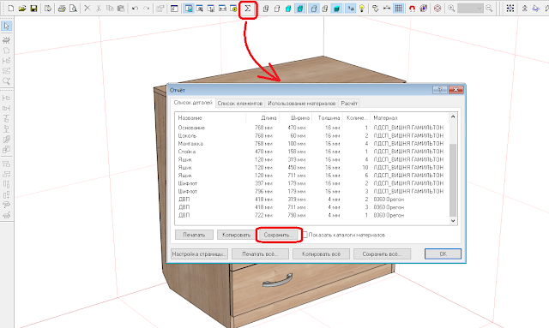
Task: Click the edit document pencil icon
Action: (x=48, y=8)
